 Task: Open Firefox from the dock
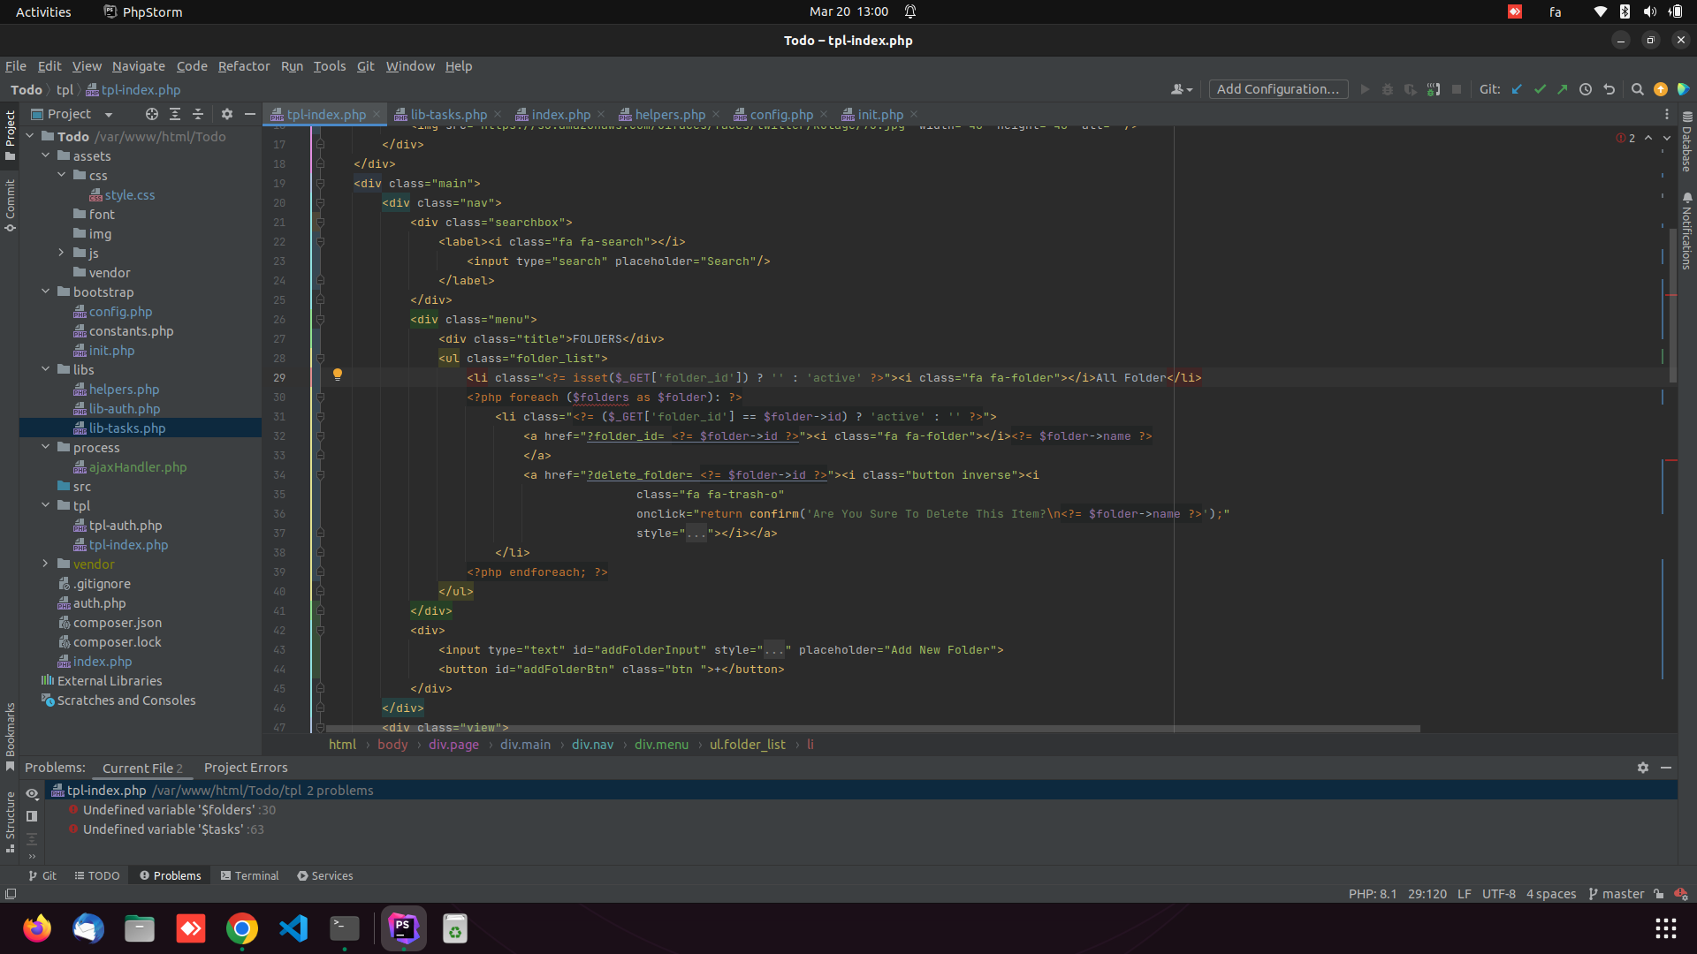(37, 928)
